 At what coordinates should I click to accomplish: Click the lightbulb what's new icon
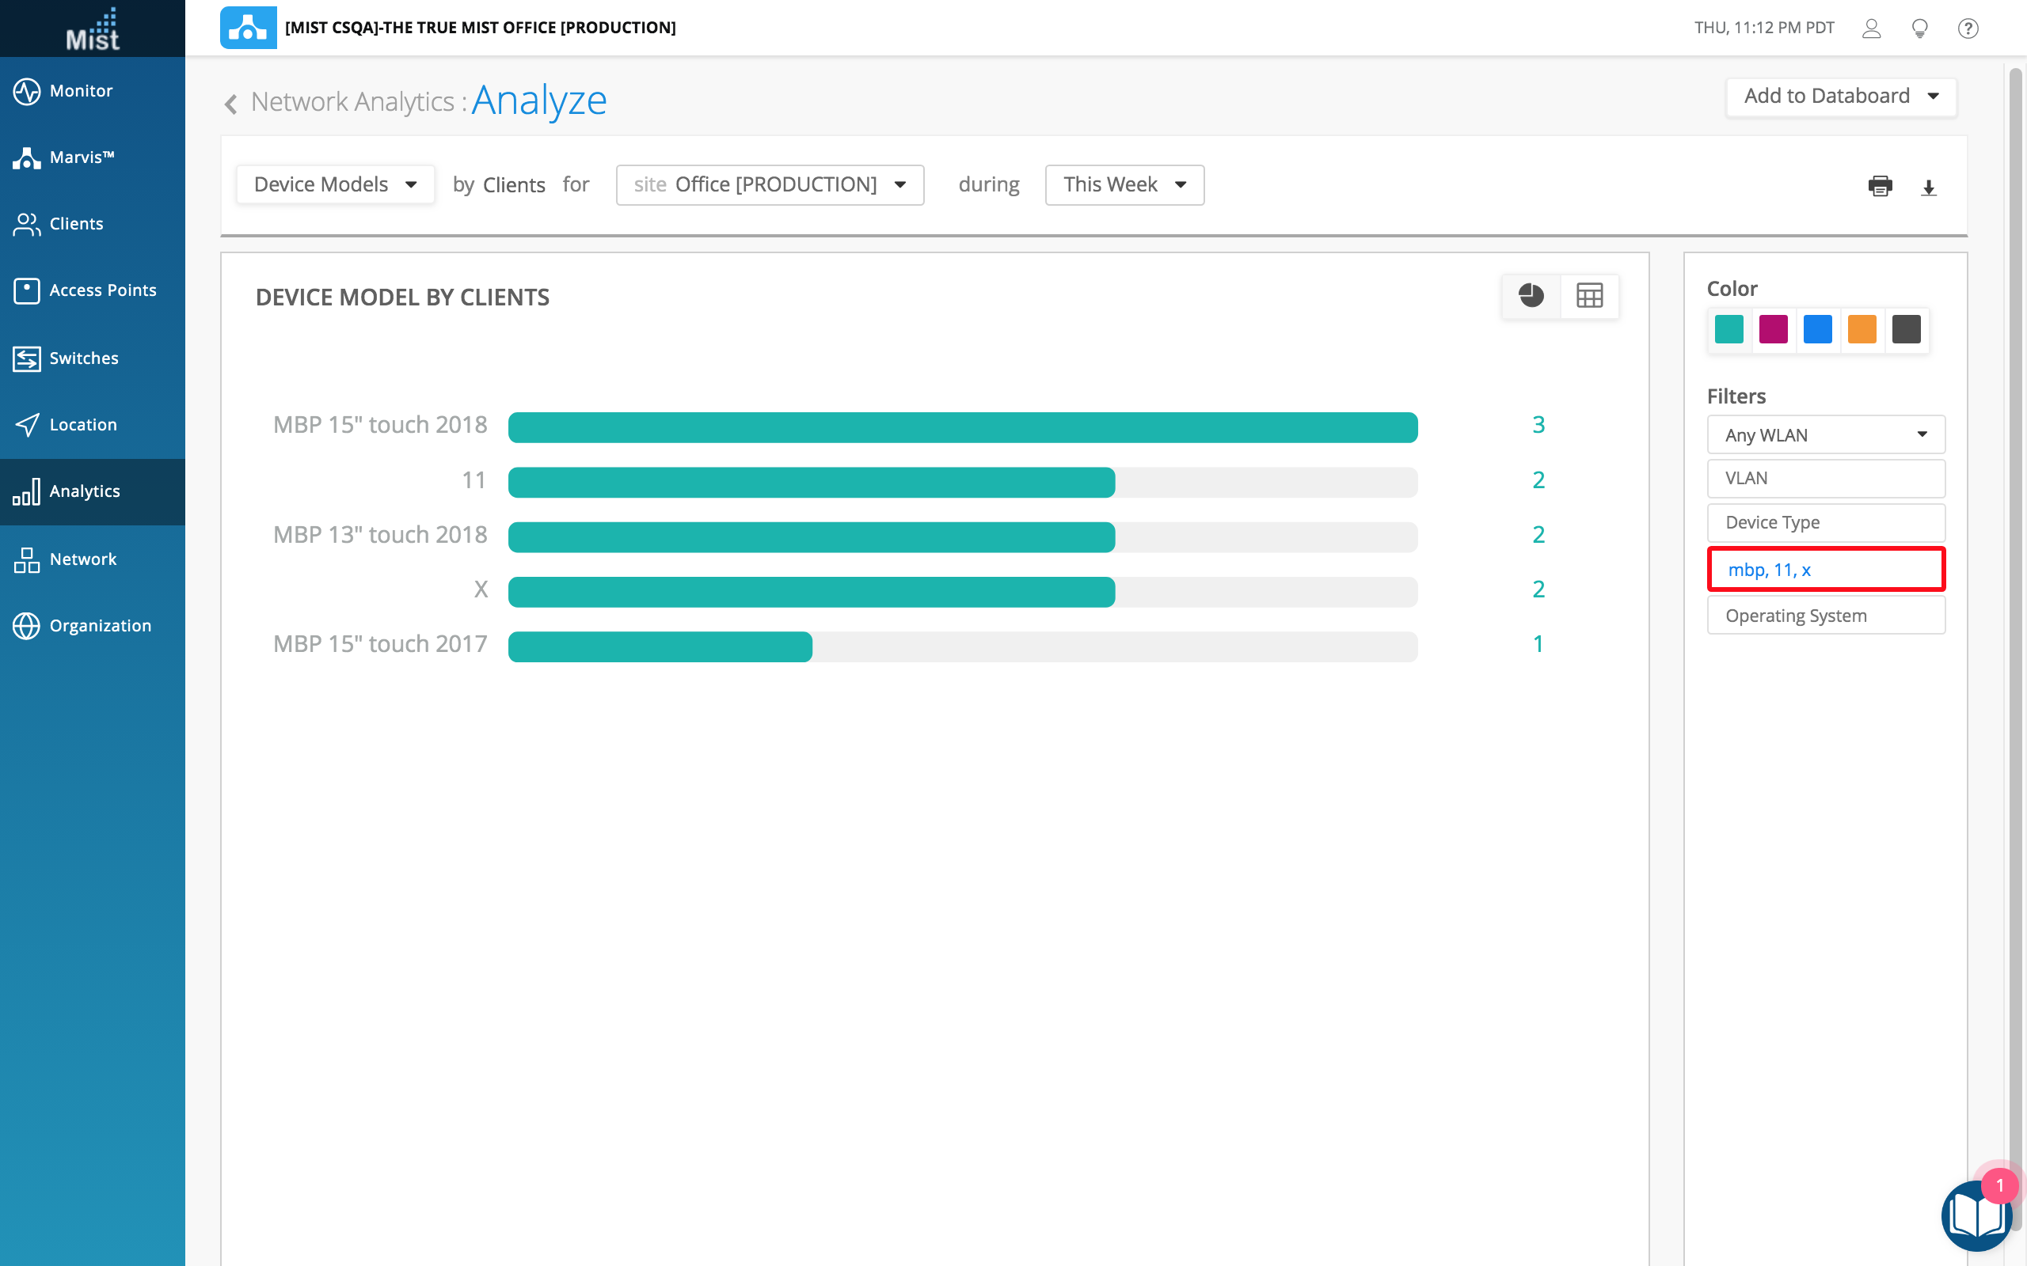pyautogui.click(x=1920, y=28)
